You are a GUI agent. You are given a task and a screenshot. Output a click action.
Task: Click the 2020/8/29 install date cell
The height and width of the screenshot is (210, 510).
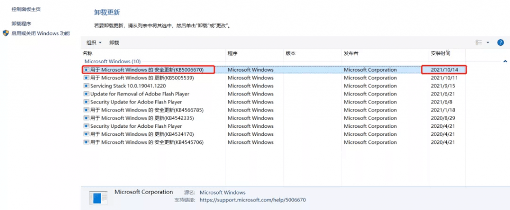coord(443,118)
